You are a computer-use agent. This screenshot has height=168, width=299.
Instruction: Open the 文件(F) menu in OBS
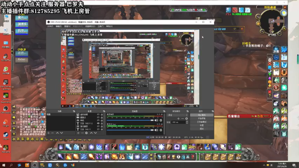click(50, 26)
